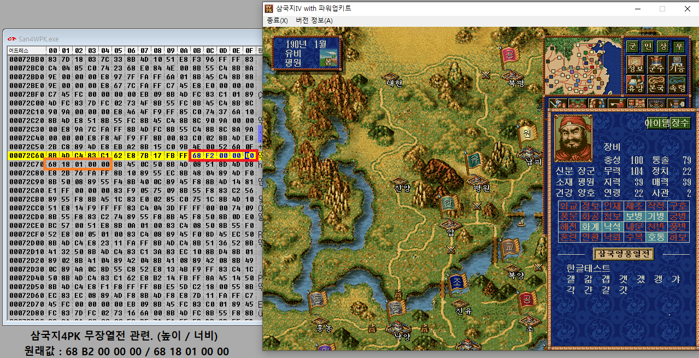Open the 군주 command icon

coord(656,64)
